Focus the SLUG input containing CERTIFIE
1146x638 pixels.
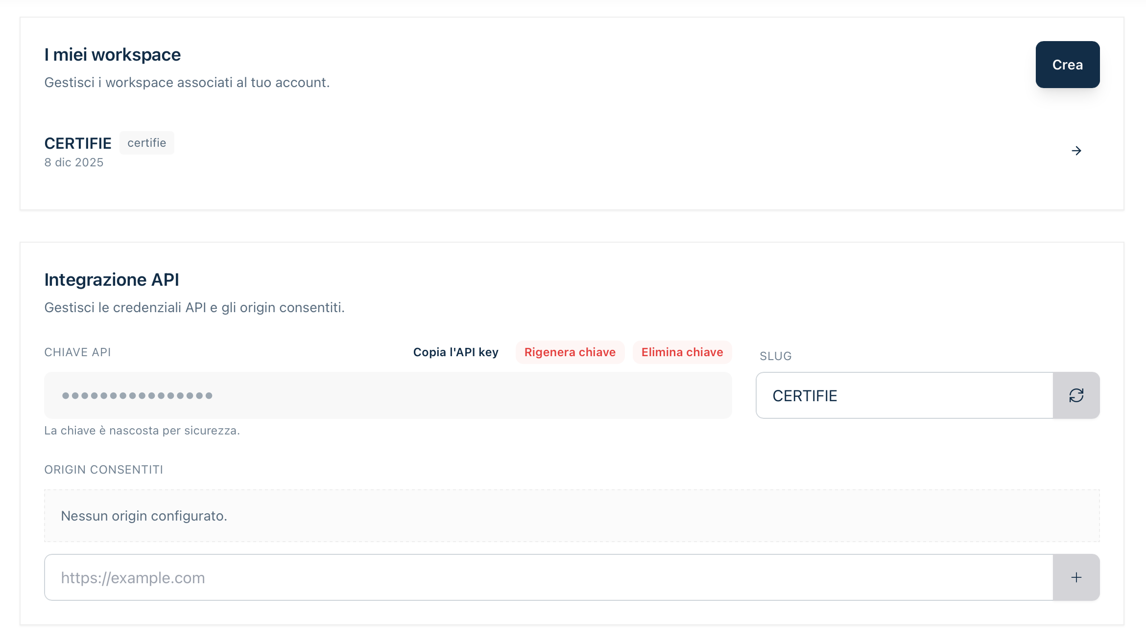[904, 395]
